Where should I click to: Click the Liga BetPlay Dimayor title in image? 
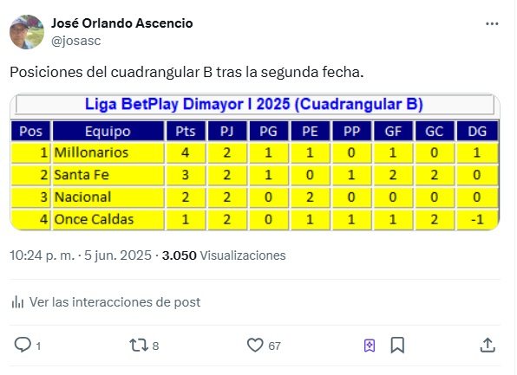254,105
